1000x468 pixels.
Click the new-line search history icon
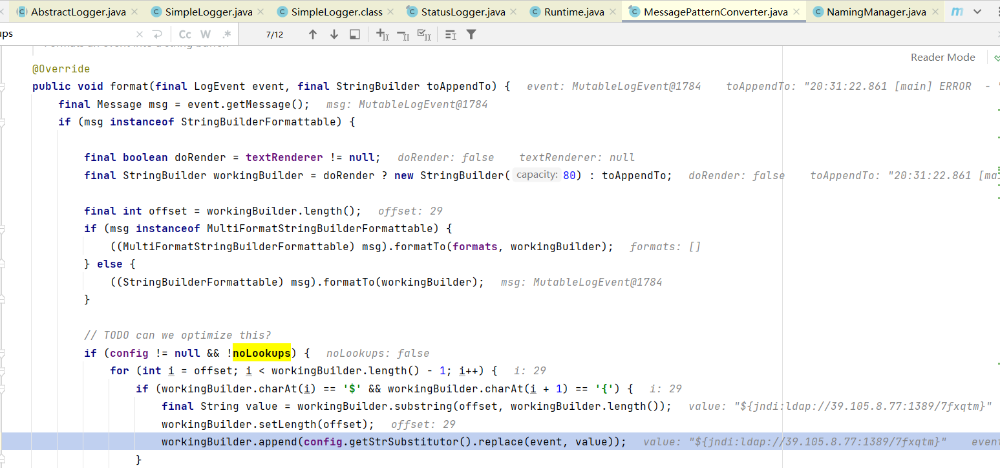pyautogui.click(x=157, y=35)
